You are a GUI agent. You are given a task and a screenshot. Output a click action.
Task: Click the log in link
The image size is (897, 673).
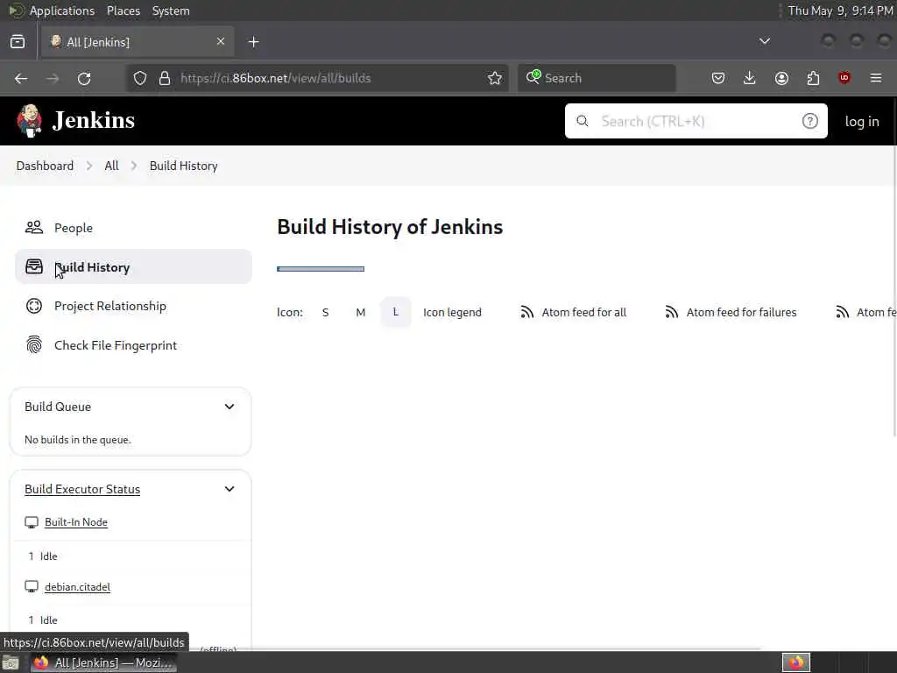862,121
